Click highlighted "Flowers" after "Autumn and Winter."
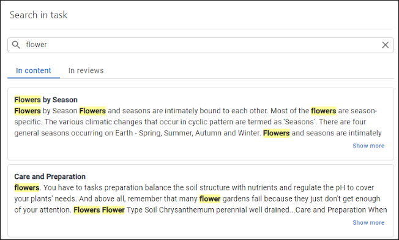Screen dimensions: 399x240 click(x=277, y=133)
